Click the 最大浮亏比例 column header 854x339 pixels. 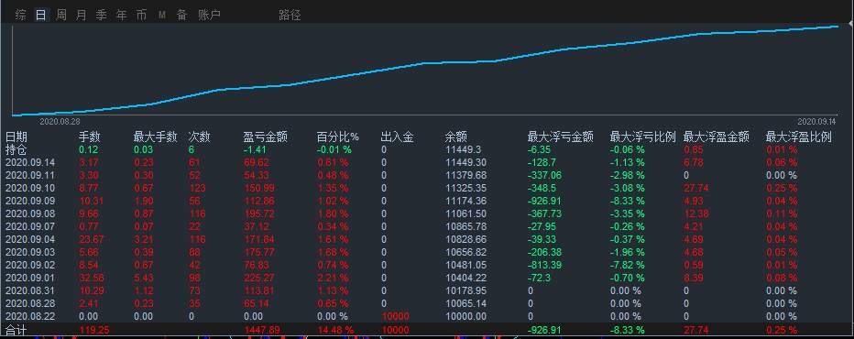(x=642, y=137)
